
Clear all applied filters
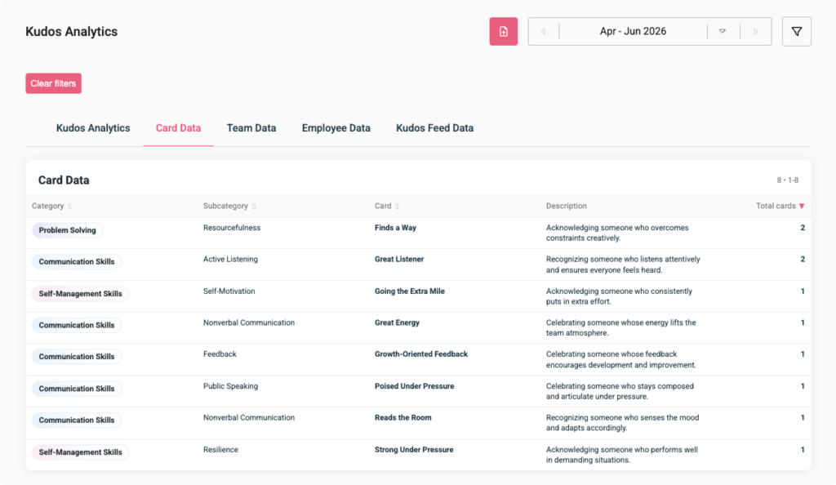coord(53,83)
